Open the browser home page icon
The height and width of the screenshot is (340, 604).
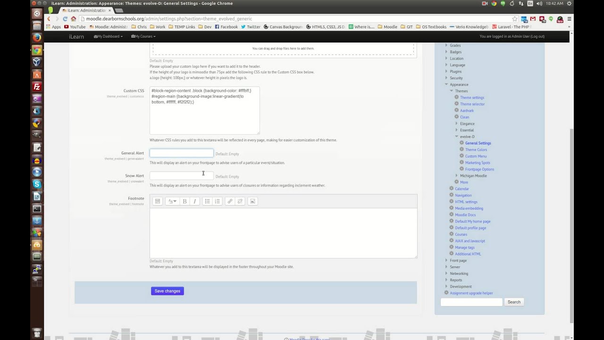(x=74, y=19)
